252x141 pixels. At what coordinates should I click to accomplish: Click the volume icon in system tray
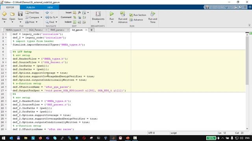pos(241,138)
